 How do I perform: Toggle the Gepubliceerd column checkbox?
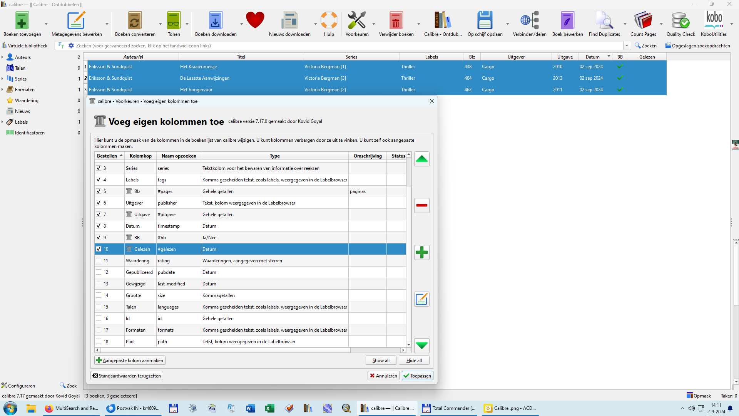click(x=99, y=272)
